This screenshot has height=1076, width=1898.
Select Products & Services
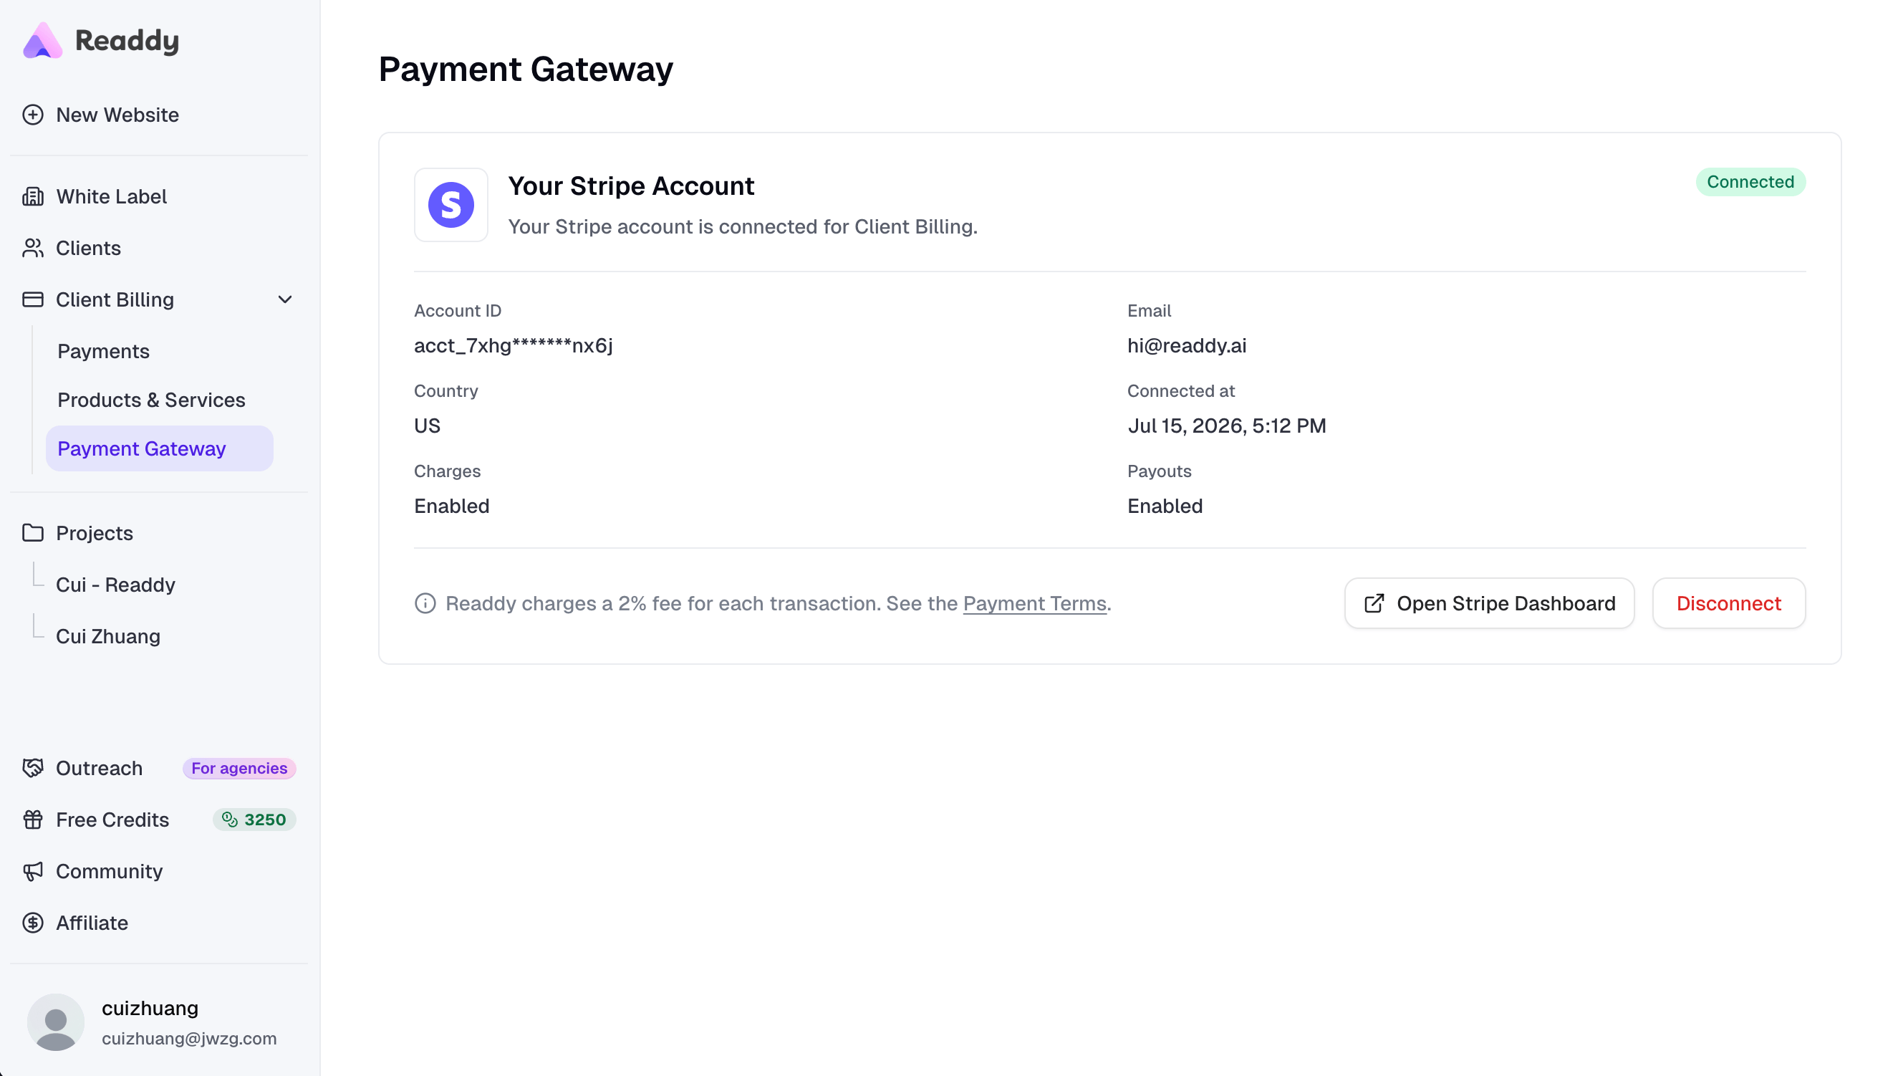point(160,400)
